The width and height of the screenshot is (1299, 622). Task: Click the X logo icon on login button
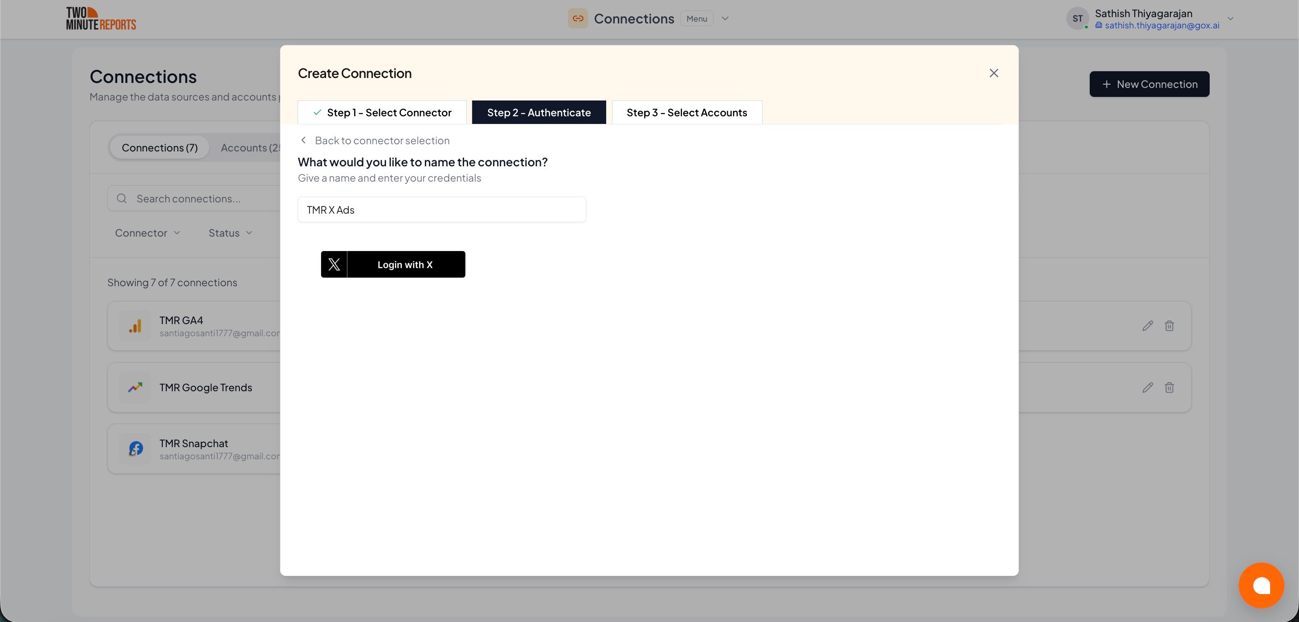(x=334, y=264)
